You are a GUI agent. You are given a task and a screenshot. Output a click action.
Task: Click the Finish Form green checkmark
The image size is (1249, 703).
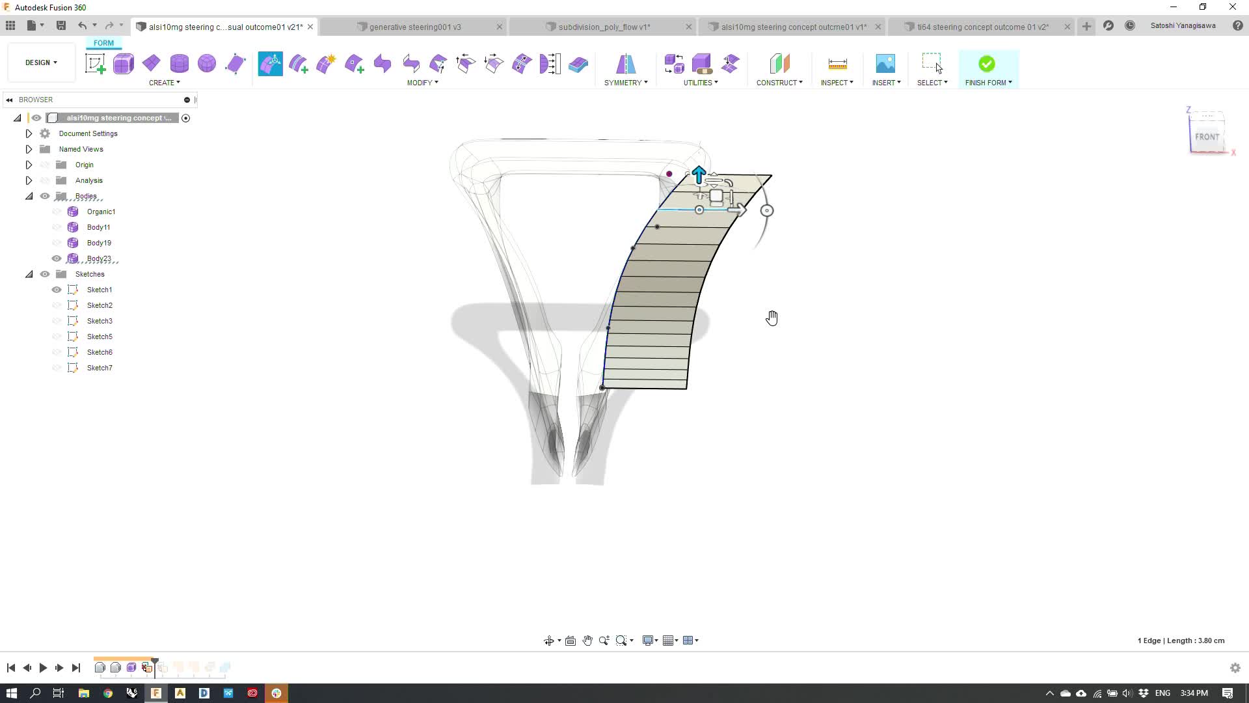(x=986, y=64)
